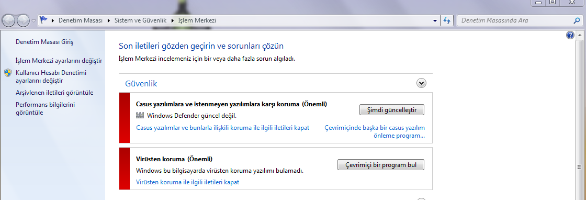Viewport: 586px width, 200px height.
Task: Open Performans bilgilerini görüntüle link
Action: point(45,108)
